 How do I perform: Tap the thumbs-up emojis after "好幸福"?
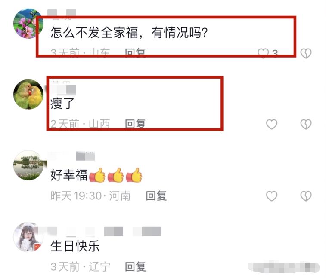click(115, 175)
